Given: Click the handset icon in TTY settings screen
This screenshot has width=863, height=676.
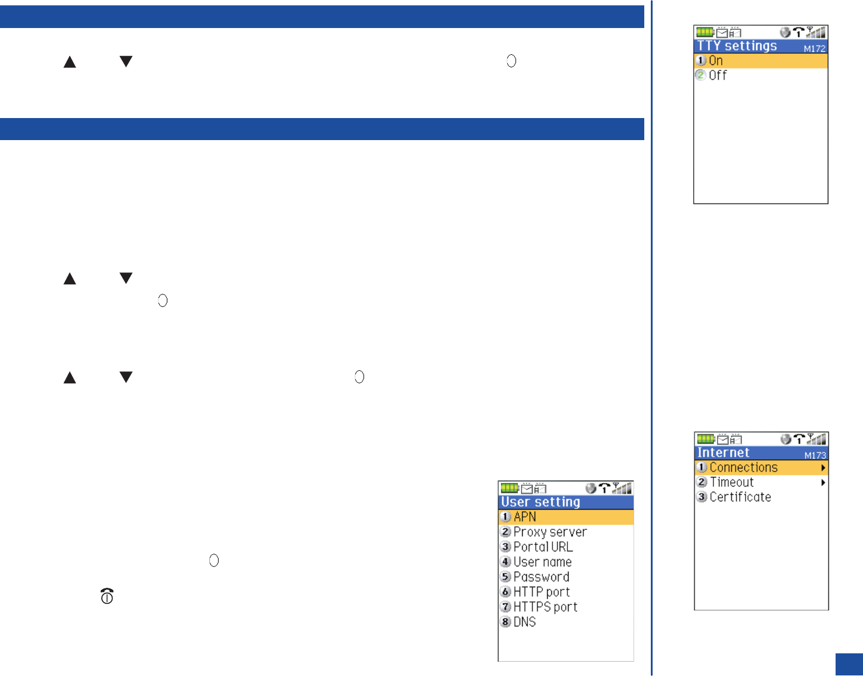Looking at the screenshot, I should [x=799, y=32].
